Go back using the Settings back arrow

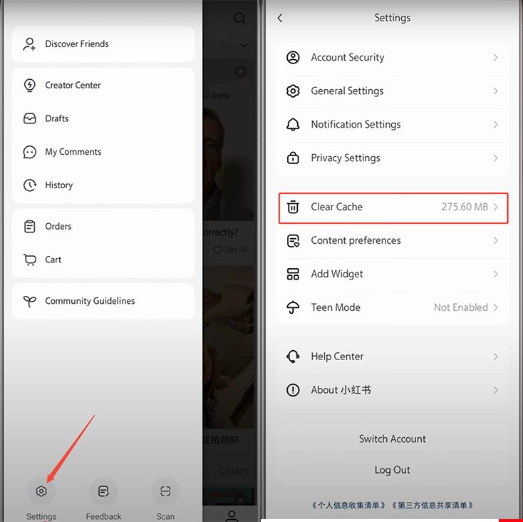click(280, 18)
